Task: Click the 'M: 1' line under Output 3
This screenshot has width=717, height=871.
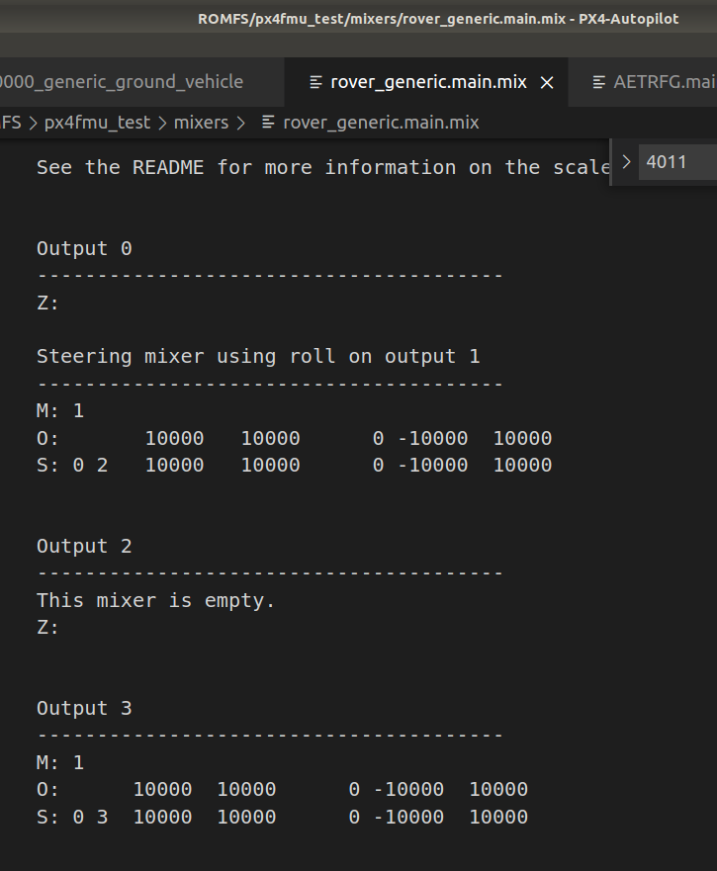Action: 60,762
